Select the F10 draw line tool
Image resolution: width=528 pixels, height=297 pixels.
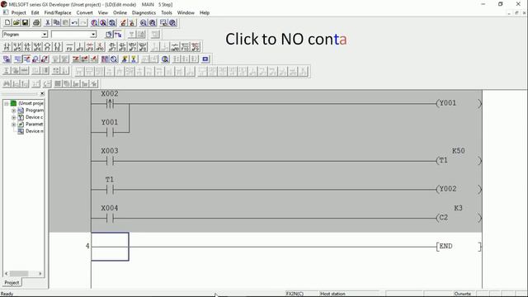pos(185,46)
